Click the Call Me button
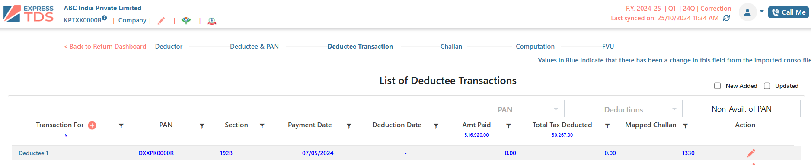This screenshot has width=811, height=165. coord(789,12)
